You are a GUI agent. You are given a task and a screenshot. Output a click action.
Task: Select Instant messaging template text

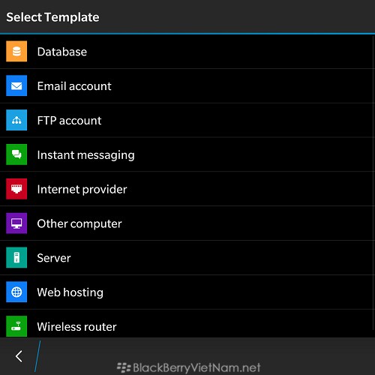(85, 155)
